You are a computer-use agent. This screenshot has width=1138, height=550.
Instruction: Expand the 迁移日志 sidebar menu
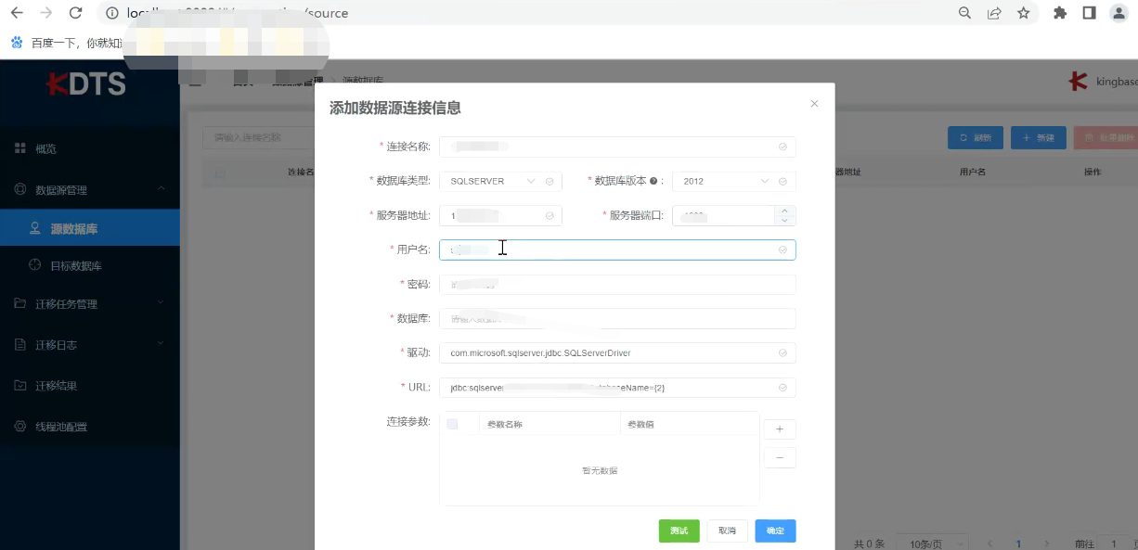(90, 344)
